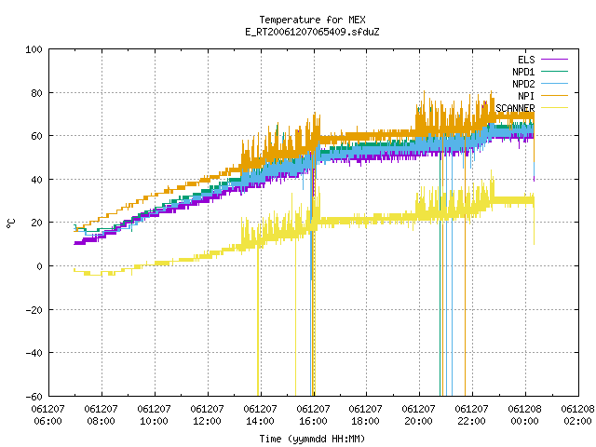Select the NPD2 legend label
Viewport: 596px width, 447px height.
523,84
